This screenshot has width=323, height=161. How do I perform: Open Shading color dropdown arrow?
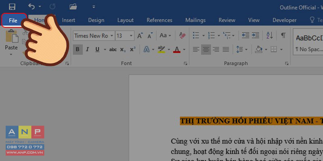click(x=266, y=50)
